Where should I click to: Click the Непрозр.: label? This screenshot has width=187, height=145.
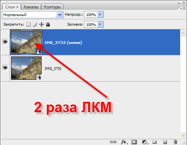click(x=74, y=14)
